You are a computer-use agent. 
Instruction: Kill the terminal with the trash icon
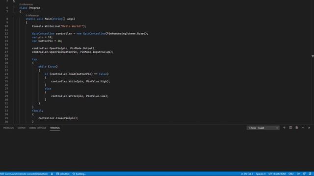point(296,128)
